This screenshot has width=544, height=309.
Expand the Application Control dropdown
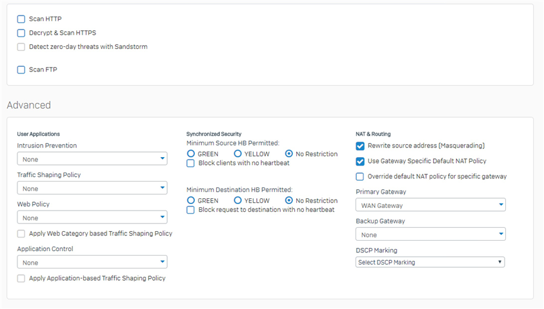[x=92, y=262]
